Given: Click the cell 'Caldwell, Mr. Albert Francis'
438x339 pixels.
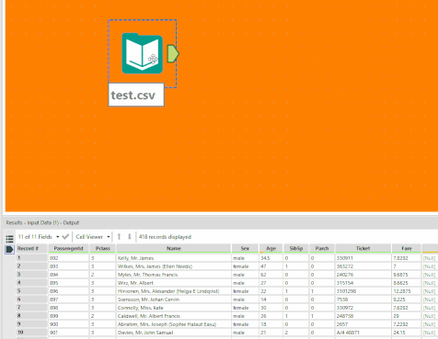Looking at the screenshot, I should pos(174,316).
